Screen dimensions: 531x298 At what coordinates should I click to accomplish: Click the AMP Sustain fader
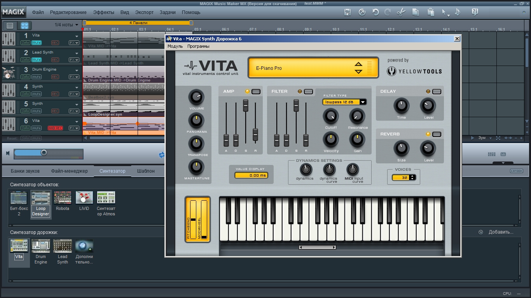click(246, 106)
